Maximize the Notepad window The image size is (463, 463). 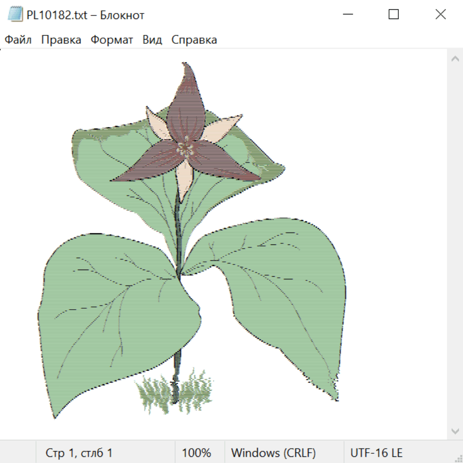coord(394,14)
